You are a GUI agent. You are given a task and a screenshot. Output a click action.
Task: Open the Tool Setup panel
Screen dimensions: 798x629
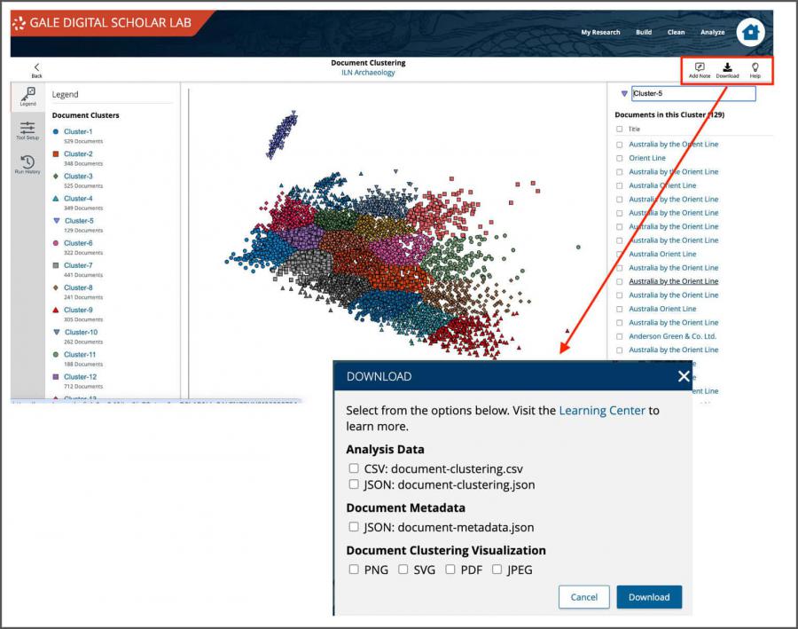[27, 131]
